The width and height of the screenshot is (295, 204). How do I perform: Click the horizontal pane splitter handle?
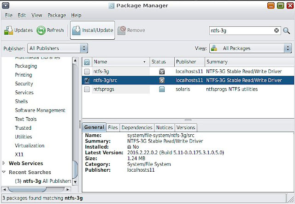[x=188, y=120]
